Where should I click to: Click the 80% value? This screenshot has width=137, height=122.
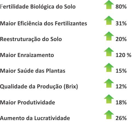(x=121, y=7)
